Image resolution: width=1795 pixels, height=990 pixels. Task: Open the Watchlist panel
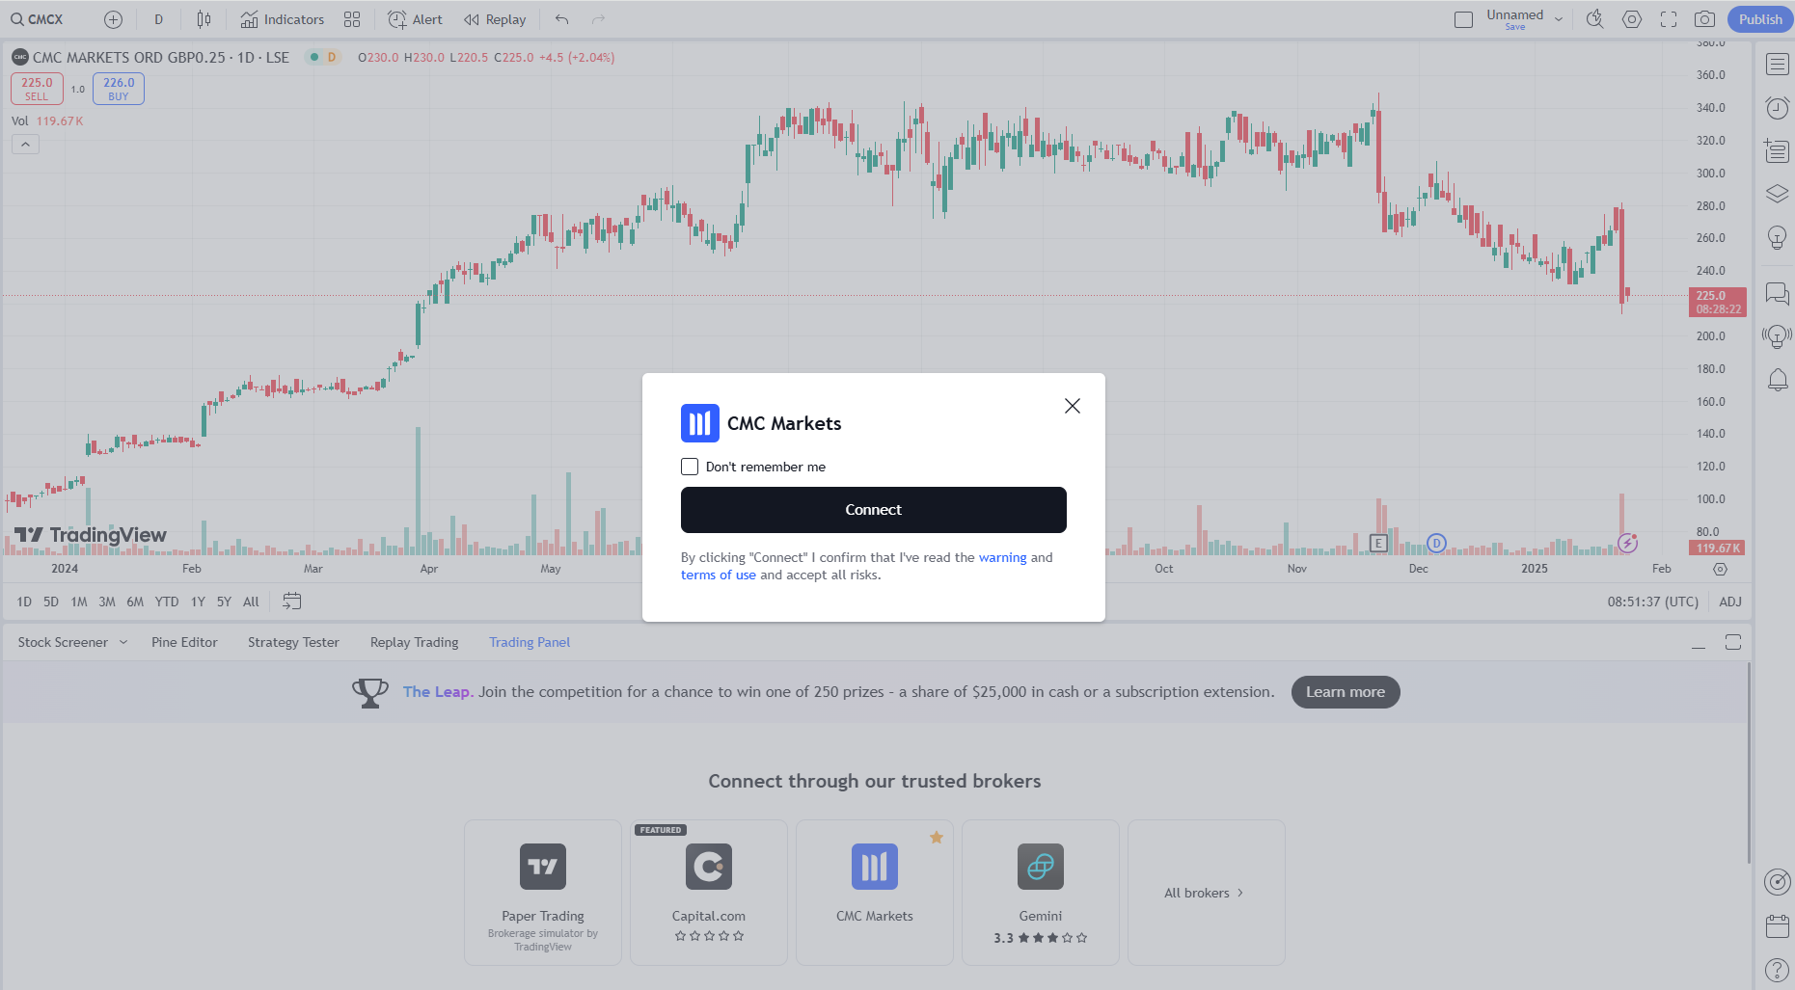coord(1776,64)
